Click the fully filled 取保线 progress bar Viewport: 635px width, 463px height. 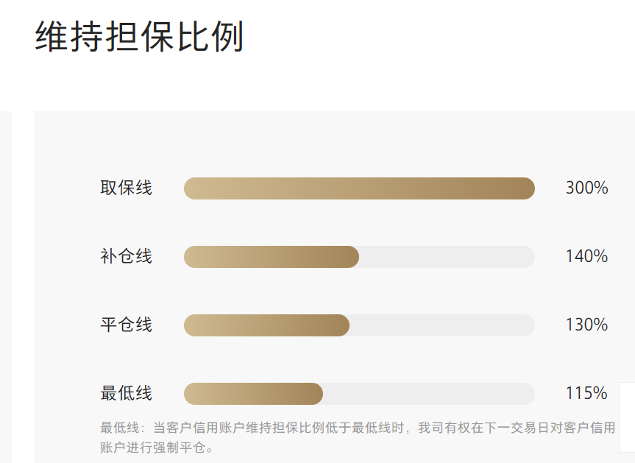[359, 188]
